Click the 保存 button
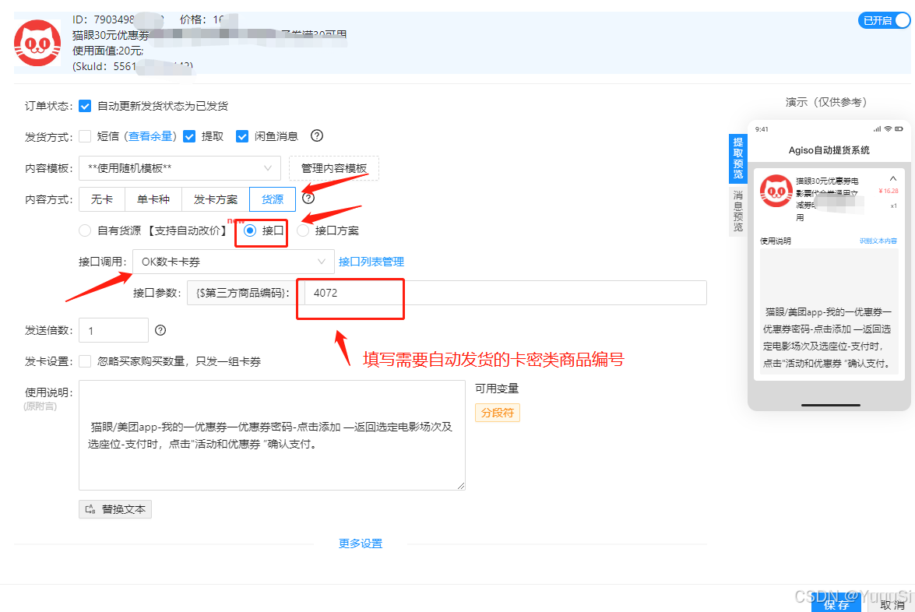The height and width of the screenshot is (612, 915). [x=836, y=604]
